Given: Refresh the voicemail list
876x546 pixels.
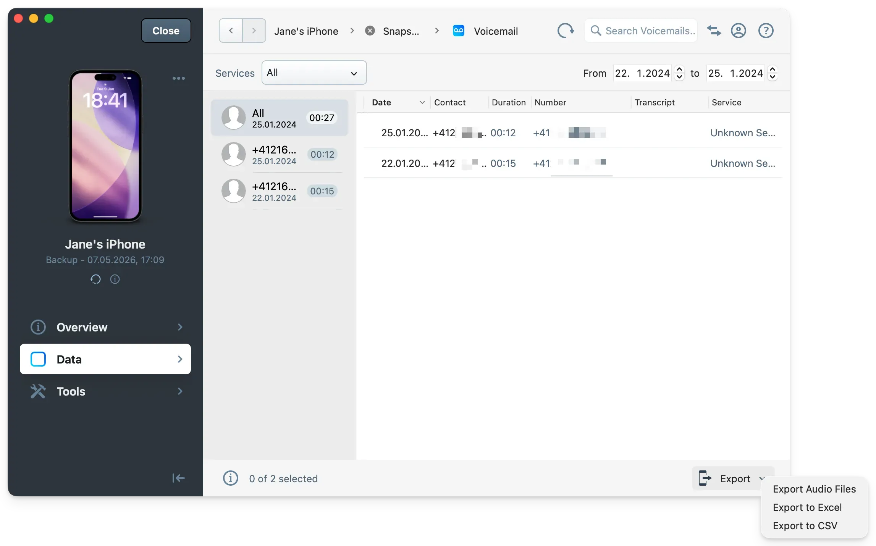Looking at the screenshot, I should [566, 31].
